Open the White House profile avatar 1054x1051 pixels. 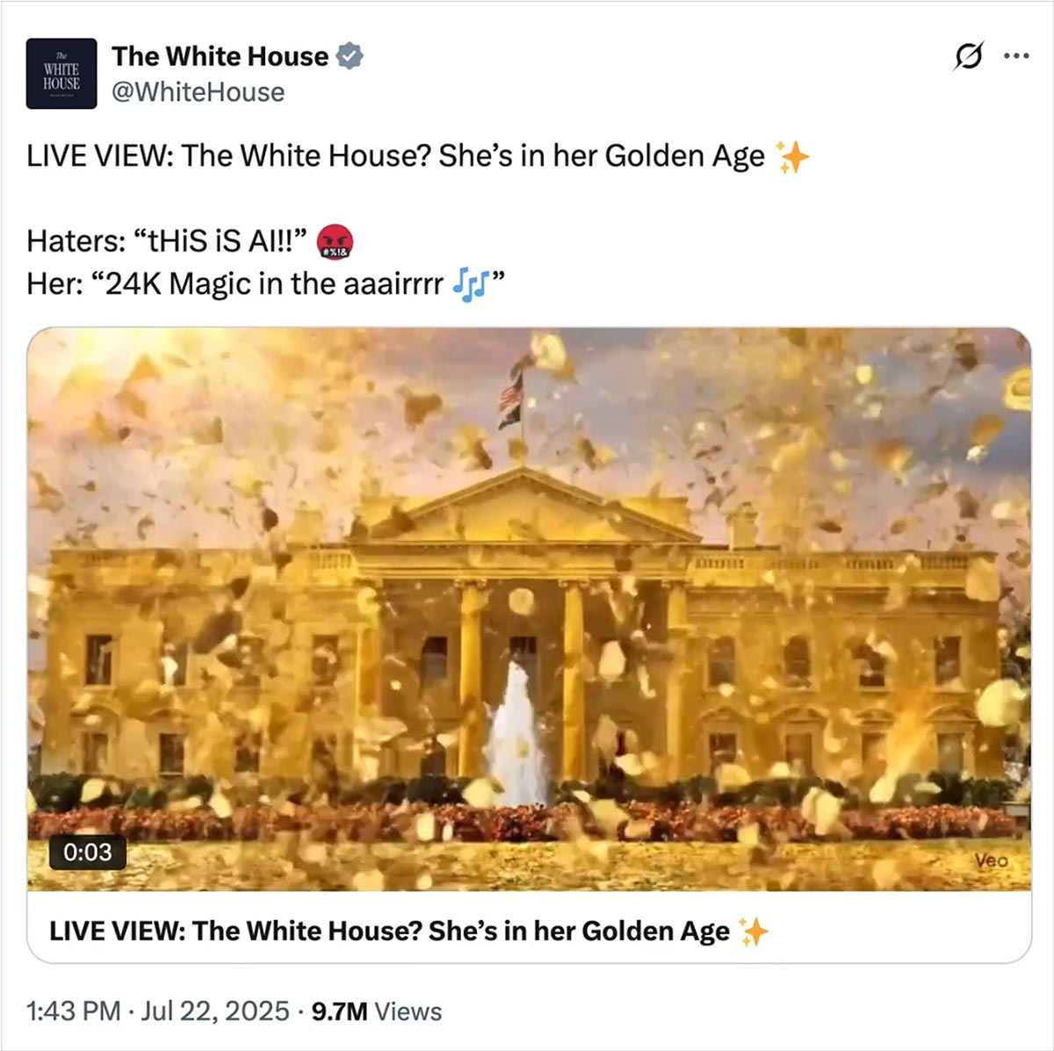pyautogui.click(x=61, y=74)
